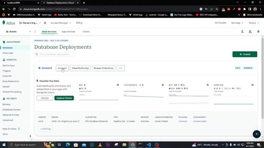The image size is (264, 148).
Task: Click the Windows taskbar search box
Action: [x=25, y=145]
